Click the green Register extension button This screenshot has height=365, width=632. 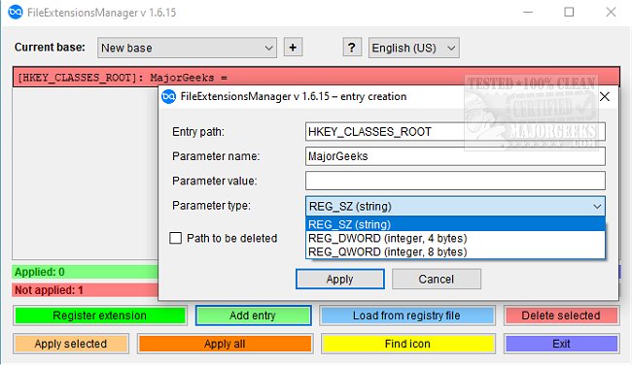[99, 315]
